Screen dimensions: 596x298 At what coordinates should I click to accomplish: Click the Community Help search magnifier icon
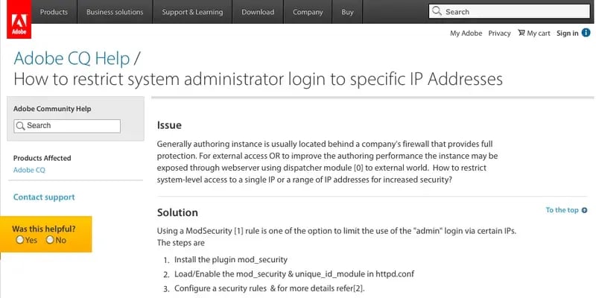tap(21, 126)
